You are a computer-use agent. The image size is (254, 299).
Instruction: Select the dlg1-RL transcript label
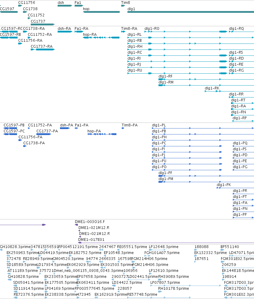click(135, 35)
